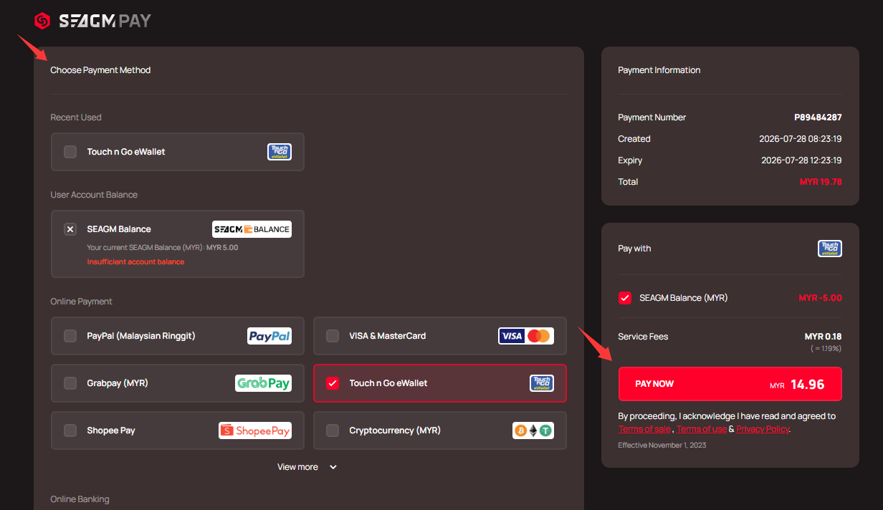Select the Cryptocurrency (MYR) checkbox
The height and width of the screenshot is (510, 883).
333,430
